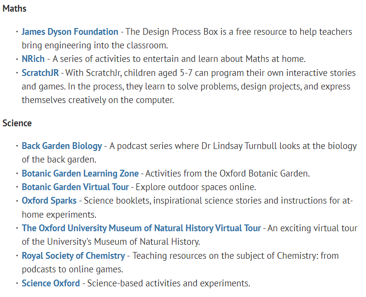Click the Maths section heading
The image size is (366, 297).
click(15, 9)
